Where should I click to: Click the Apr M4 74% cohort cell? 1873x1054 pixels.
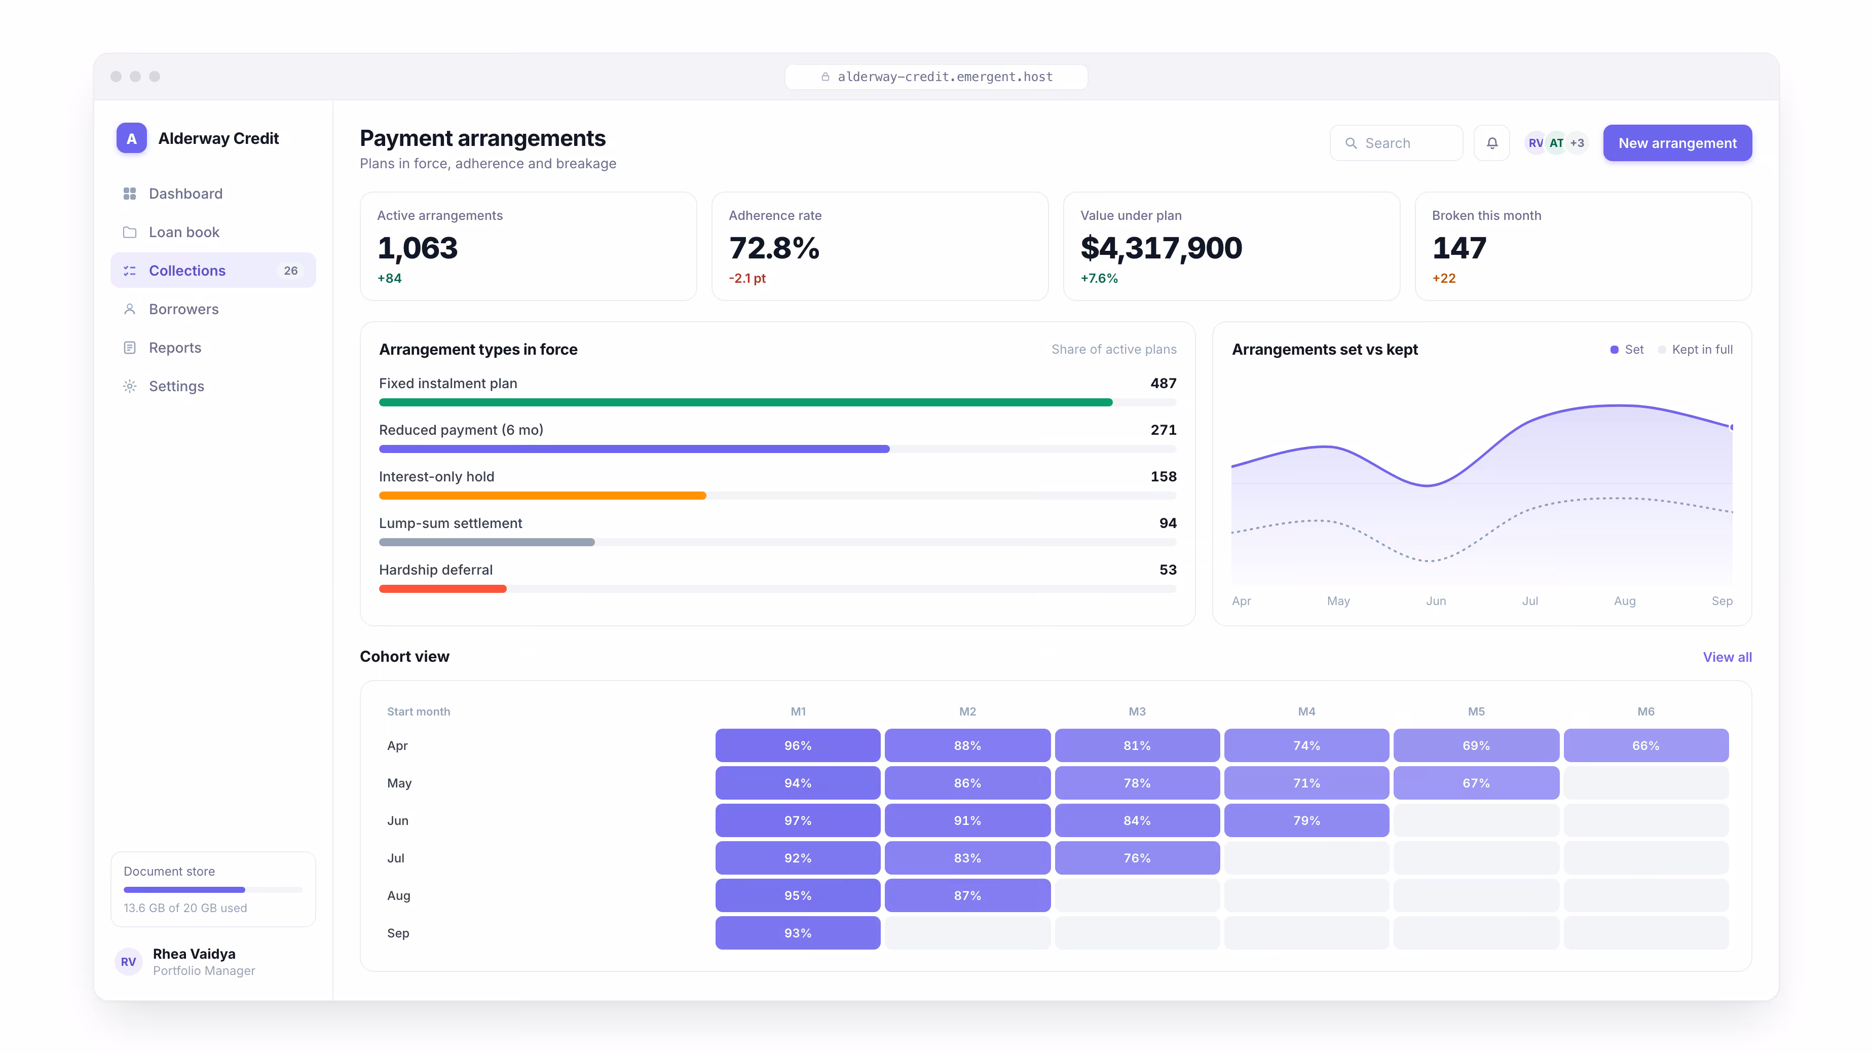click(x=1306, y=746)
